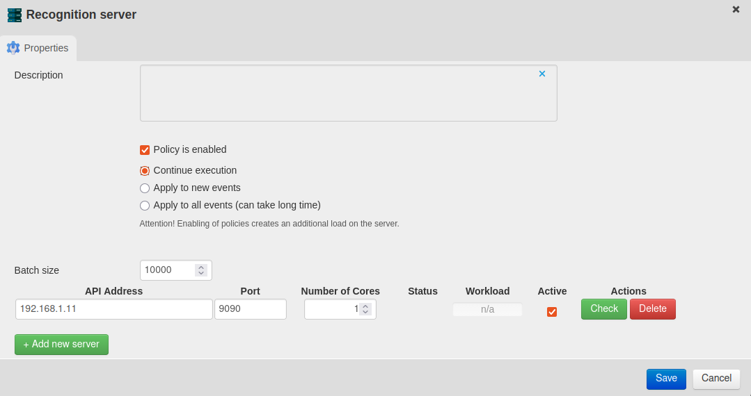This screenshot has height=396, width=751.
Task: Decrease Batch size with down arrow
Action: click(201, 273)
